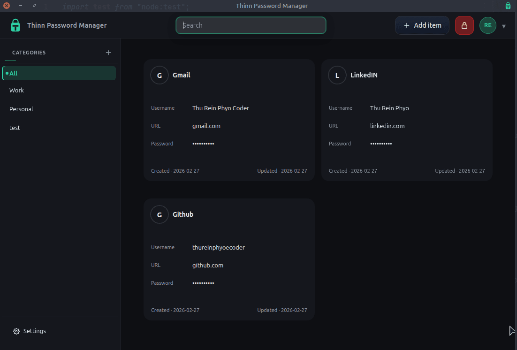The height and width of the screenshot is (350, 517).
Task: Reveal the Github hidden password dots
Action: [203, 283]
